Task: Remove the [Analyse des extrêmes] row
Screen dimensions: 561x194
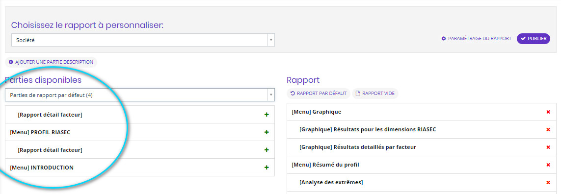Action: tap(548, 182)
